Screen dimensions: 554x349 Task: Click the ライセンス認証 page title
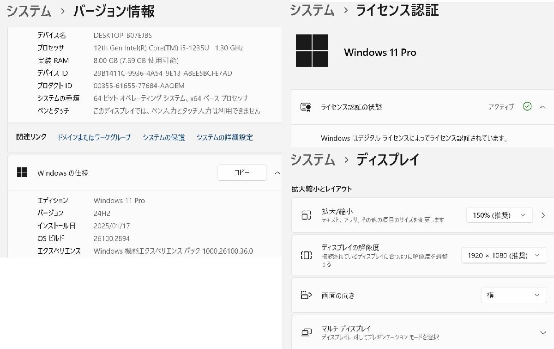pyautogui.click(x=397, y=10)
